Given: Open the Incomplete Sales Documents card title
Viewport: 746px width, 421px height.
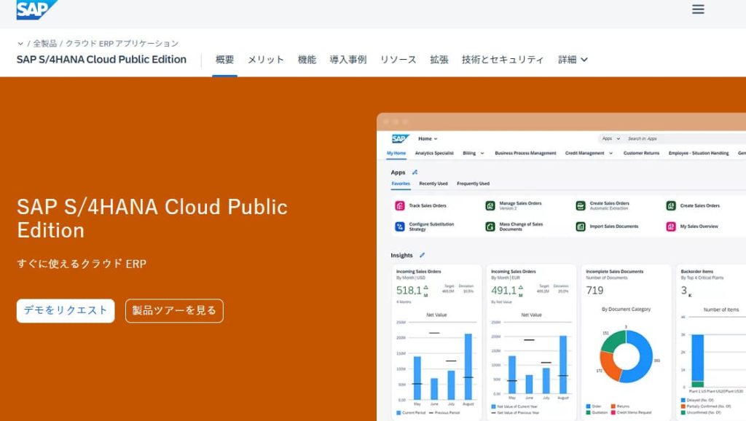Looking at the screenshot, I should [x=615, y=272].
